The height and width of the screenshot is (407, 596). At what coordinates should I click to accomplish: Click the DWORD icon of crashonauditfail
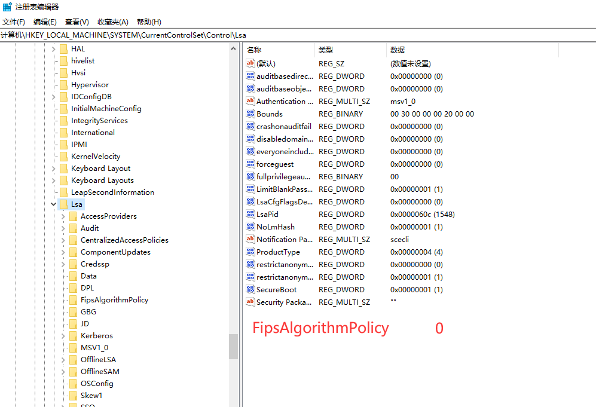[250, 126]
